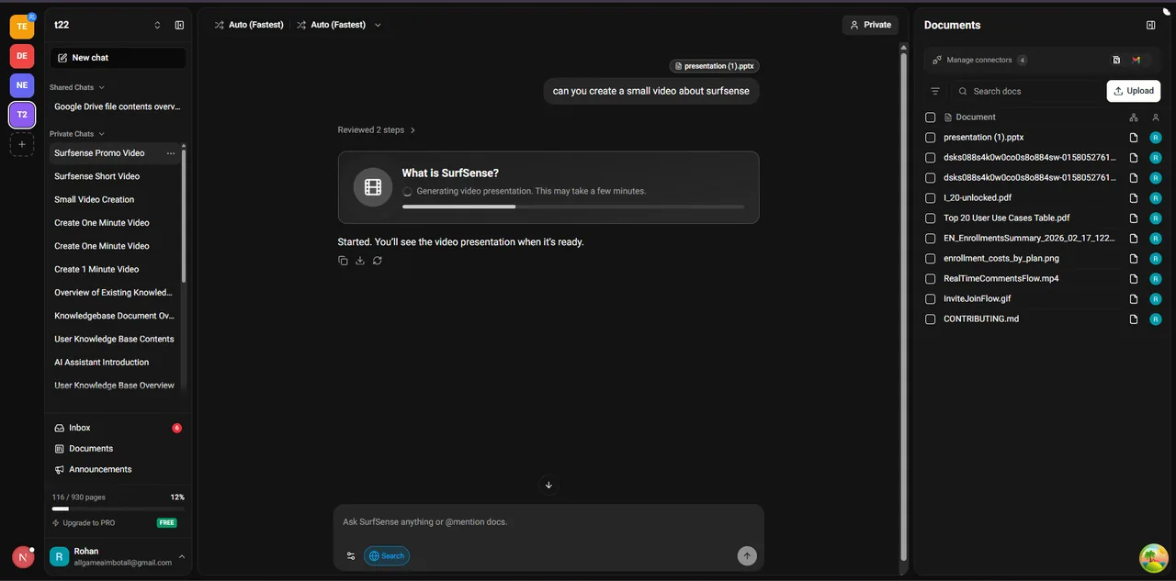Viewport: 1176px width, 581px height.
Task: Check RealTimeCommentsFlow.mp4 document
Action: (931, 279)
